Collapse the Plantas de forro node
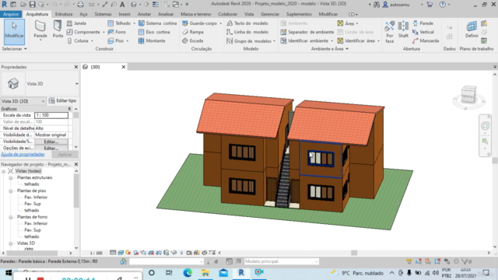Viewport: 498px width, 280px height. 10,217
